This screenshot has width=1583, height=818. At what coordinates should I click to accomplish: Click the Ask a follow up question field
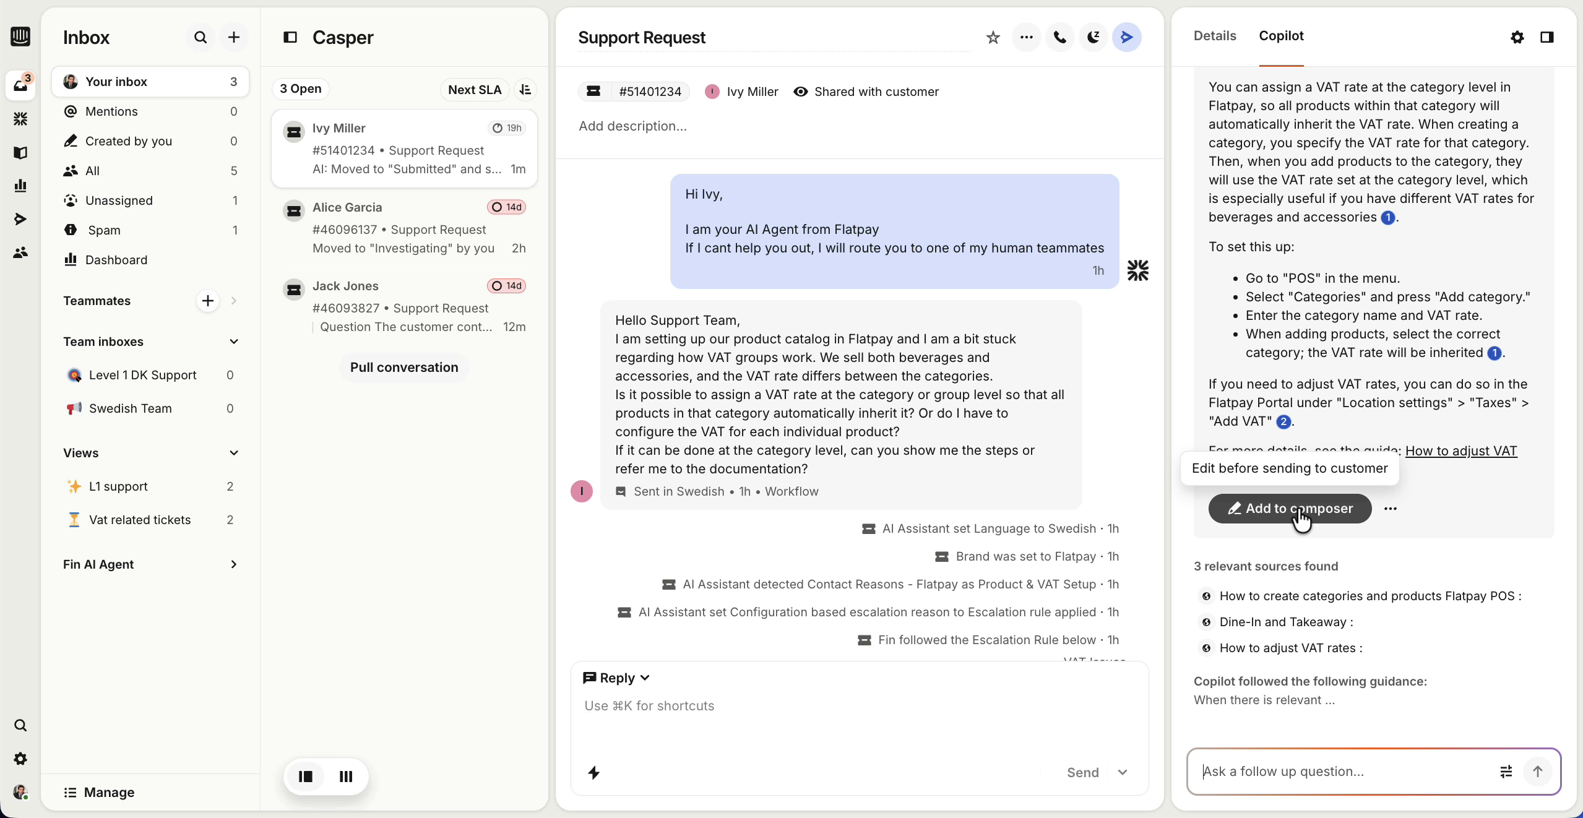tap(1331, 772)
